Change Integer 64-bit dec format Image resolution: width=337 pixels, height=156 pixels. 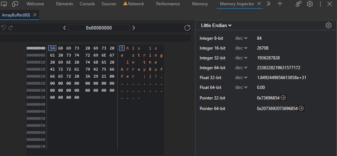pyautogui.click(x=242, y=67)
